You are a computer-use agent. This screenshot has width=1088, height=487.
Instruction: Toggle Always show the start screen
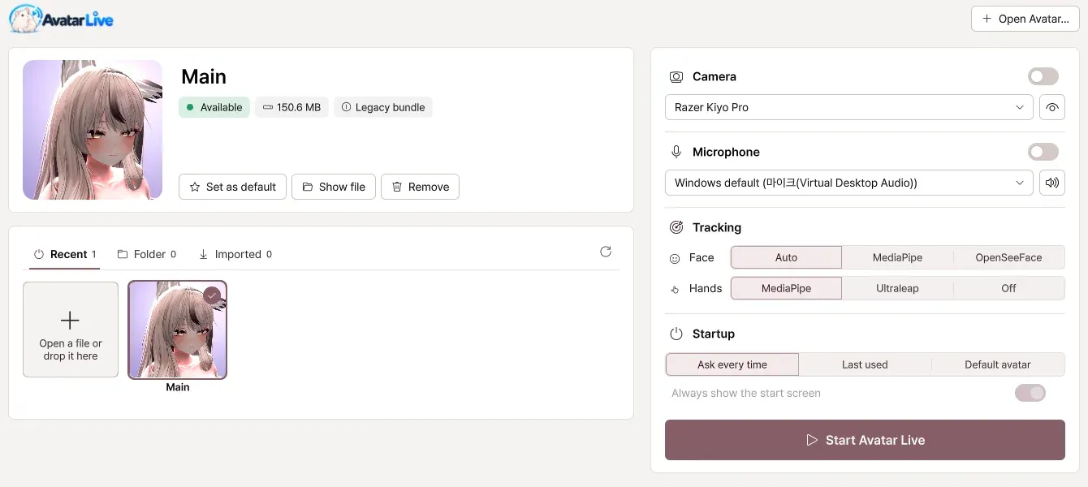(1030, 393)
